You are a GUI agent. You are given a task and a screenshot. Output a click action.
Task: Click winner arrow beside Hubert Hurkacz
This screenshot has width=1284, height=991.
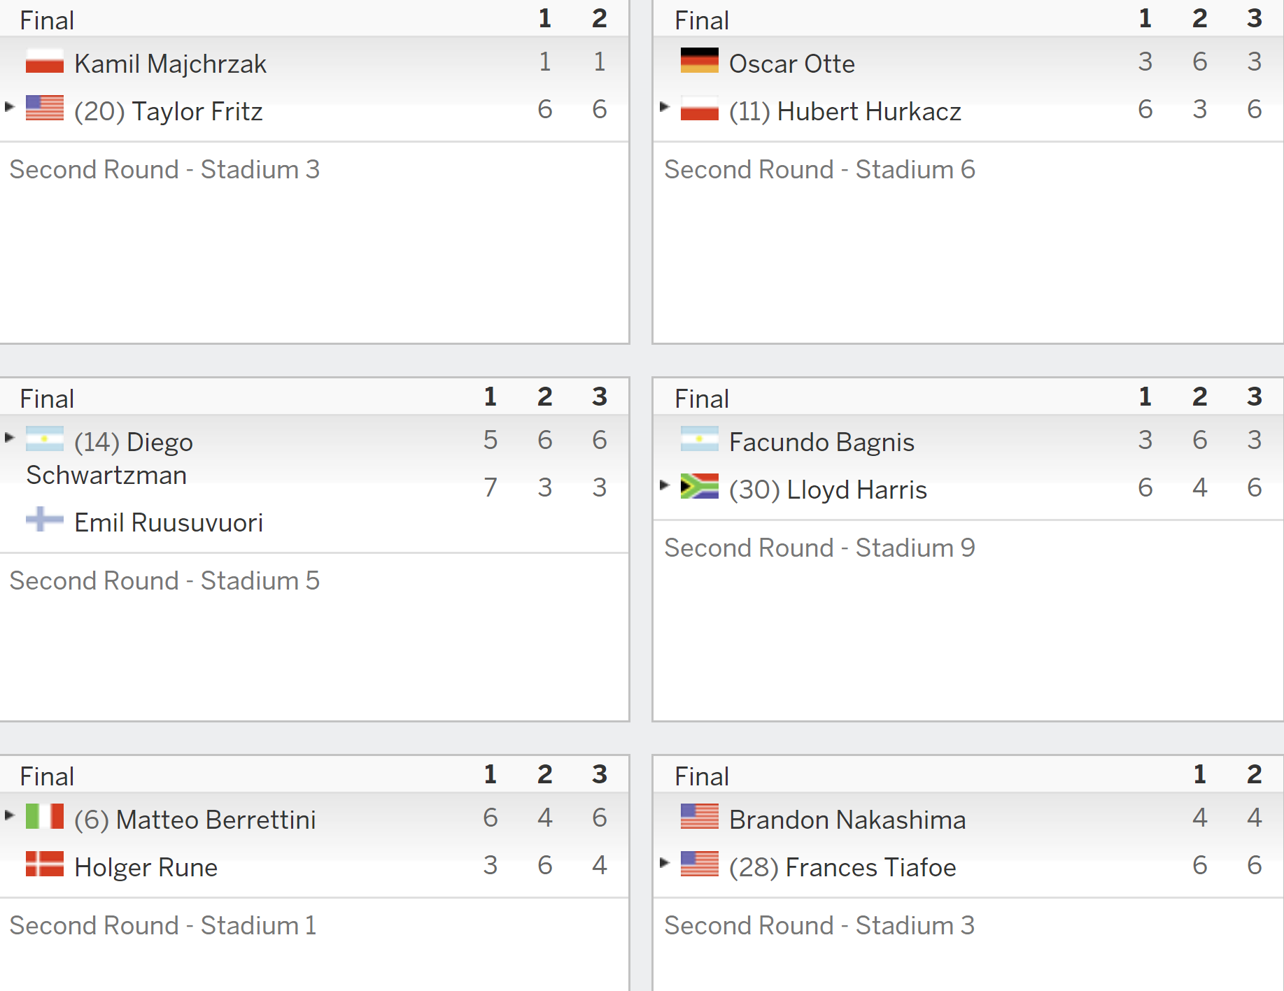pyautogui.click(x=665, y=107)
